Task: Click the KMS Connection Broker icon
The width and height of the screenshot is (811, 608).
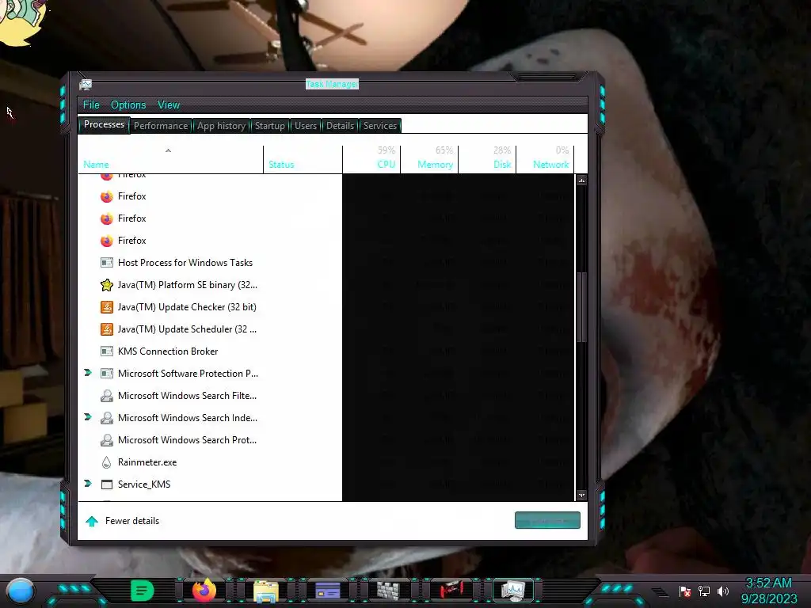Action: tap(107, 351)
